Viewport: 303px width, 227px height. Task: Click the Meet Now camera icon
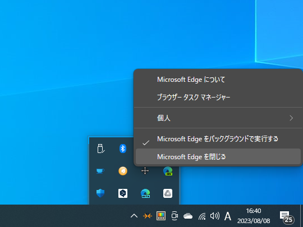[175, 216]
